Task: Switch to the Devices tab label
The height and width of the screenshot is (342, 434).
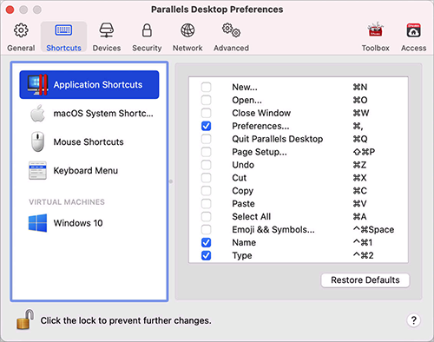Action: point(107,48)
